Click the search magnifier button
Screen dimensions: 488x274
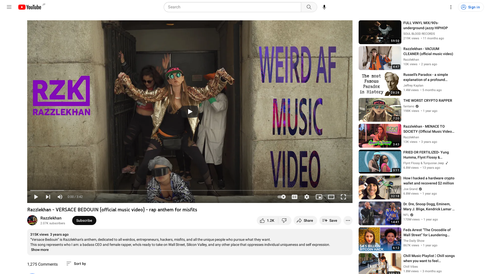[x=309, y=7]
